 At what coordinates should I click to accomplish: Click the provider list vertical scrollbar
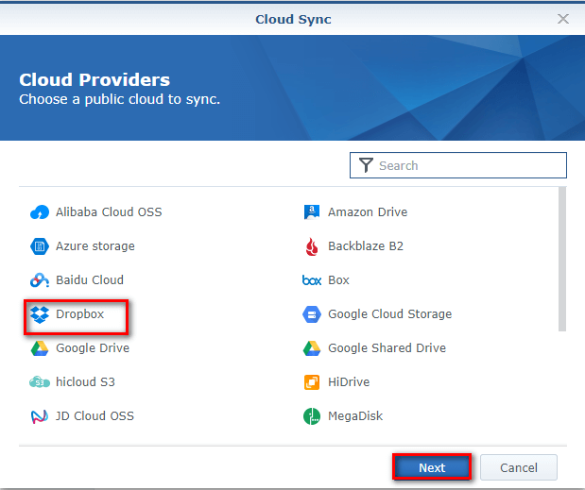562,259
